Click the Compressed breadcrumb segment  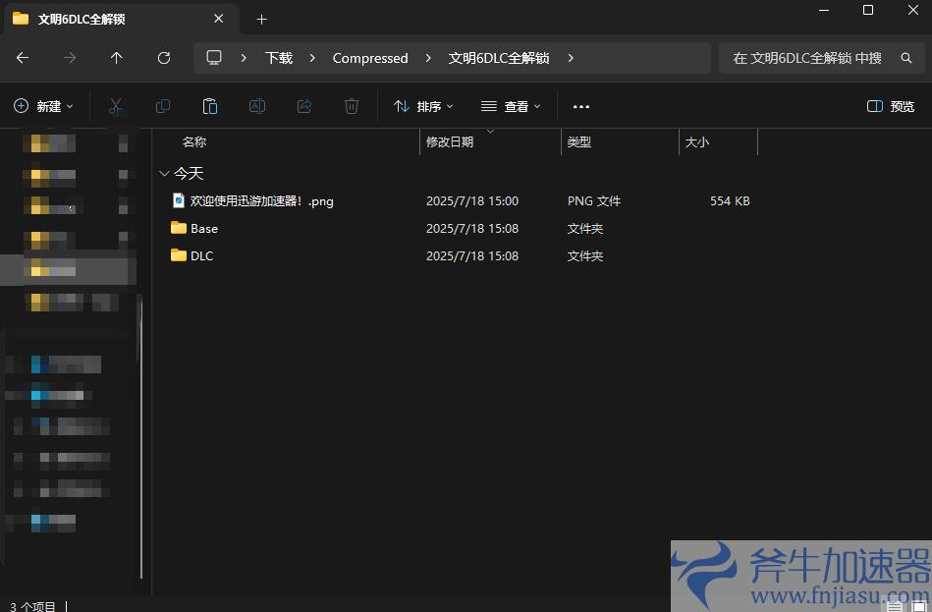click(x=370, y=58)
